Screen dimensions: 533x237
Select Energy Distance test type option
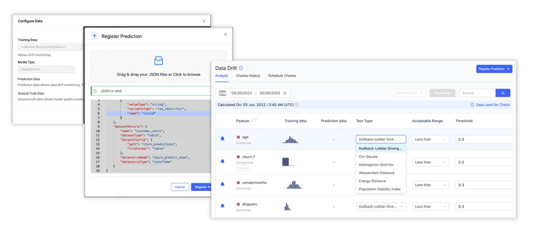[381, 181]
